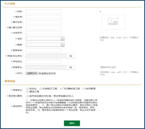The image size is (145, 129).
Task: Select the 考试考务费40元/人 radio option
Action: tap(27, 96)
